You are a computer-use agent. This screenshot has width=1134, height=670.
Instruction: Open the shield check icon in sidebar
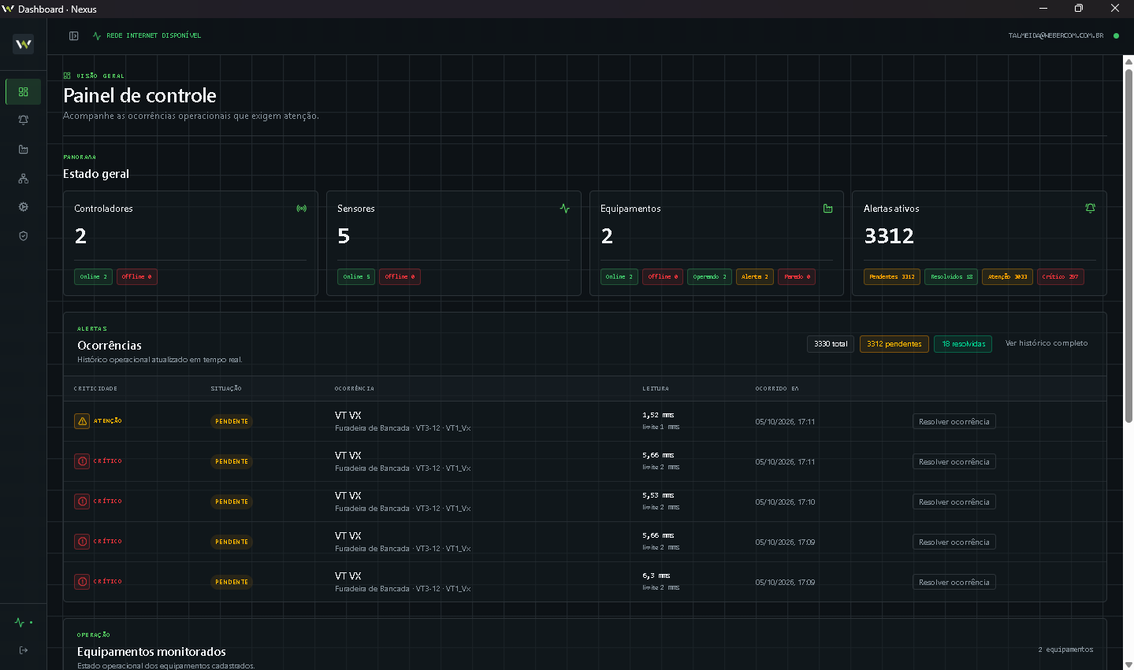coord(24,236)
